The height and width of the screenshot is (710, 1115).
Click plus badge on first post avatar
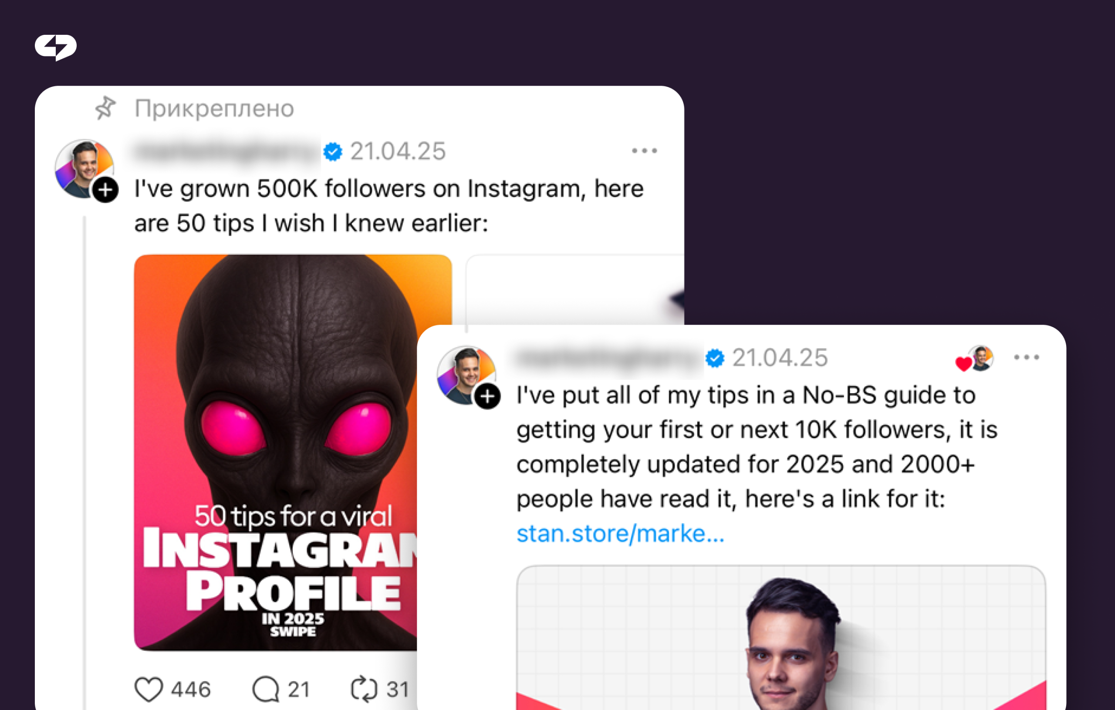pyautogui.click(x=105, y=190)
